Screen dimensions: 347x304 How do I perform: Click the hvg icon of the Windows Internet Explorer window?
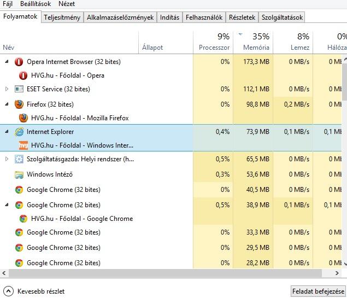point(23,145)
